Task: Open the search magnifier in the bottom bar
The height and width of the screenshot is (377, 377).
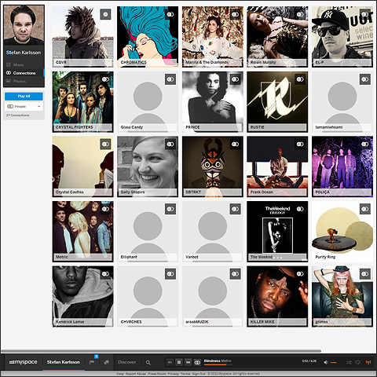Action: (148, 363)
